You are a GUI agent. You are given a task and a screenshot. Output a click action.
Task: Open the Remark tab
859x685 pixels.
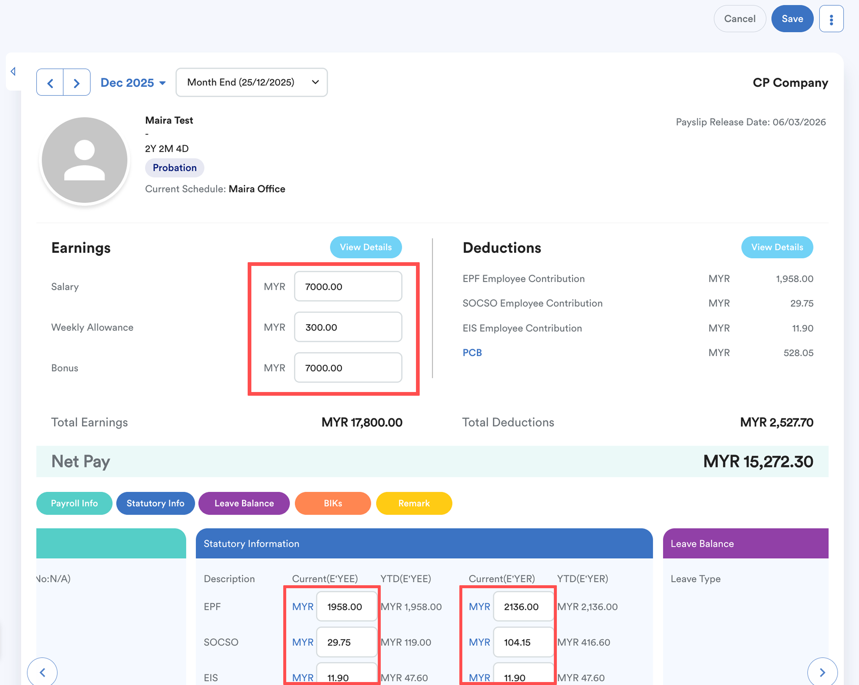[x=414, y=503]
